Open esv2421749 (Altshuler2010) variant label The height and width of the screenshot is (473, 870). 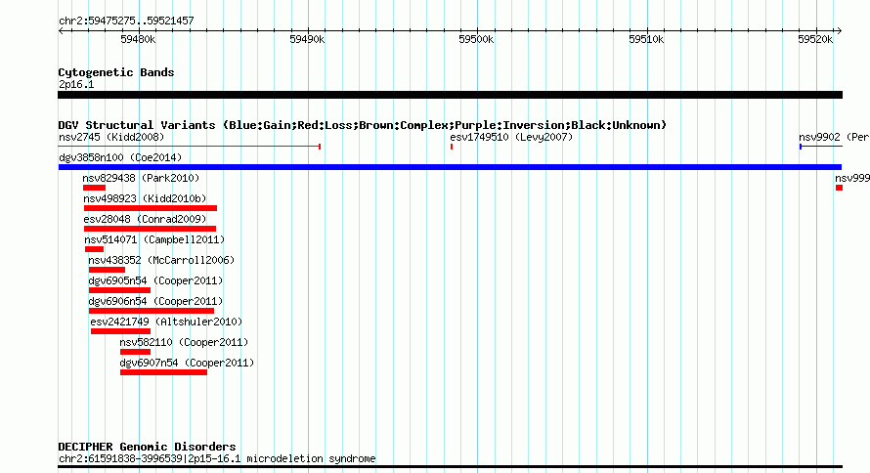tap(166, 322)
